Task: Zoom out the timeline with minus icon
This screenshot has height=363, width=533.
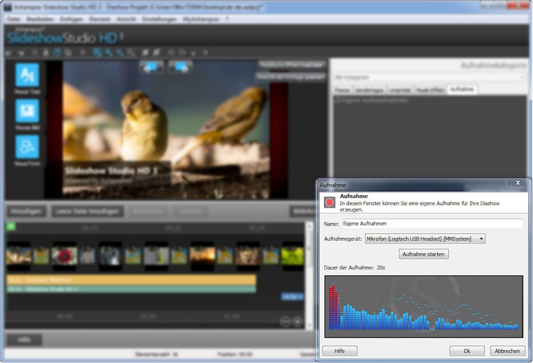Action: point(285,321)
